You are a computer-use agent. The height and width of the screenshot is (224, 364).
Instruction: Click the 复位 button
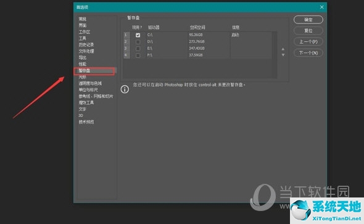pos(308,31)
